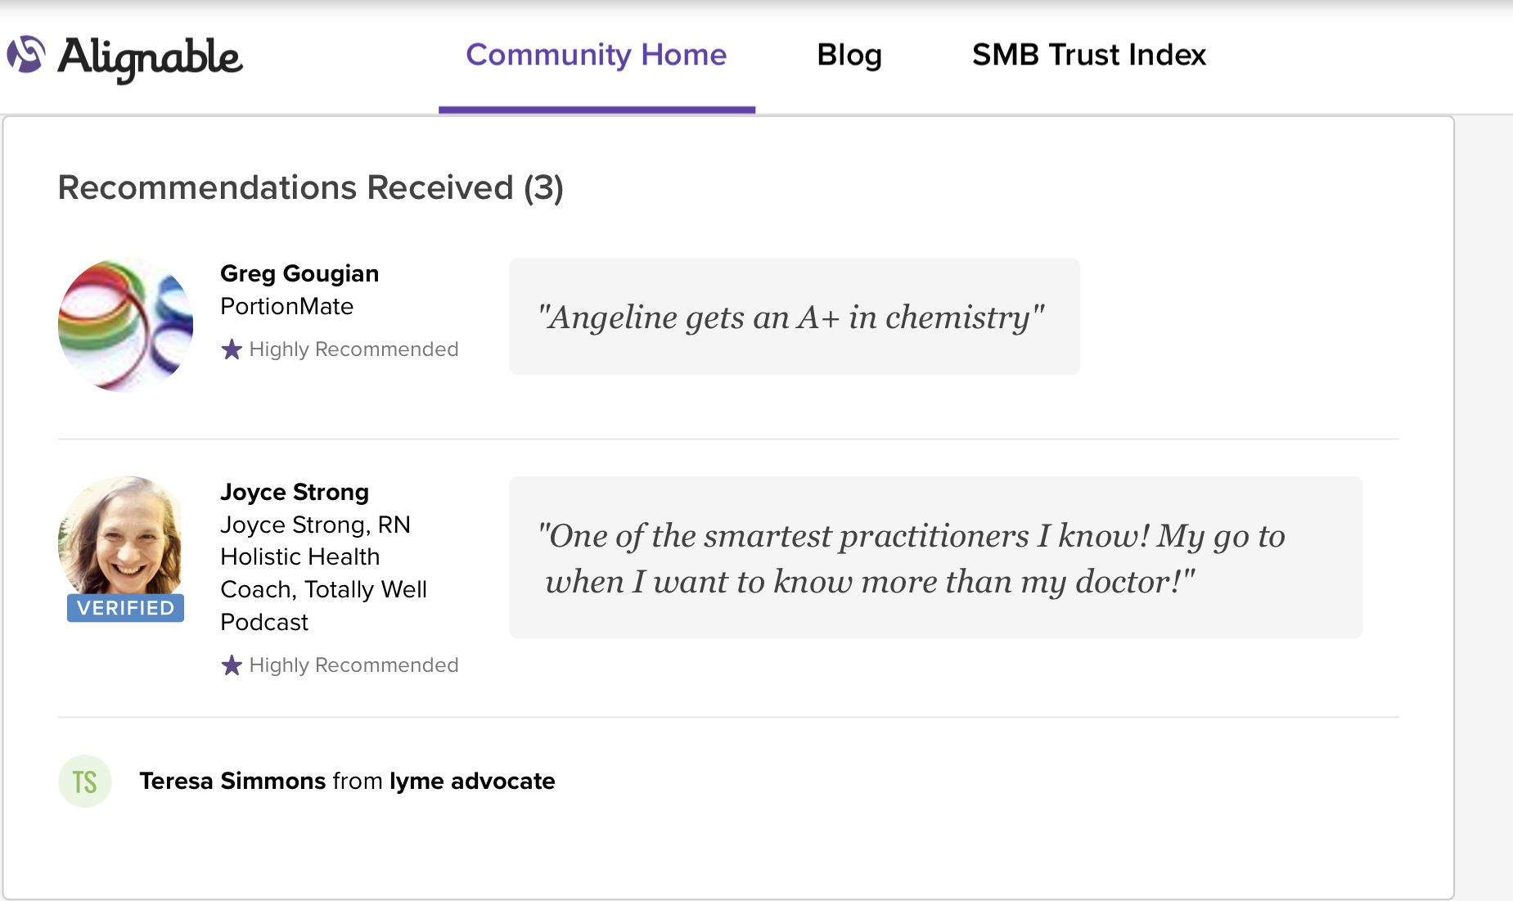Visit the PortionMate business link
The height and width of the screenshot is (901, 1513).
[286, 306]
